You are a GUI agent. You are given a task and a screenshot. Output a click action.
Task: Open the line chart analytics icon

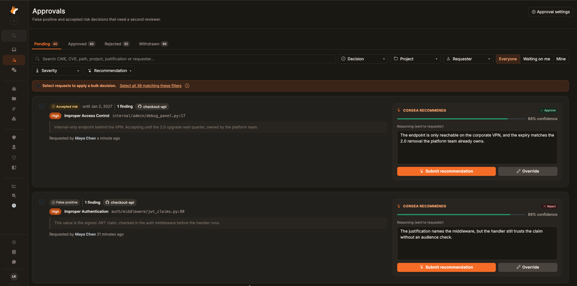click(14, 186)
